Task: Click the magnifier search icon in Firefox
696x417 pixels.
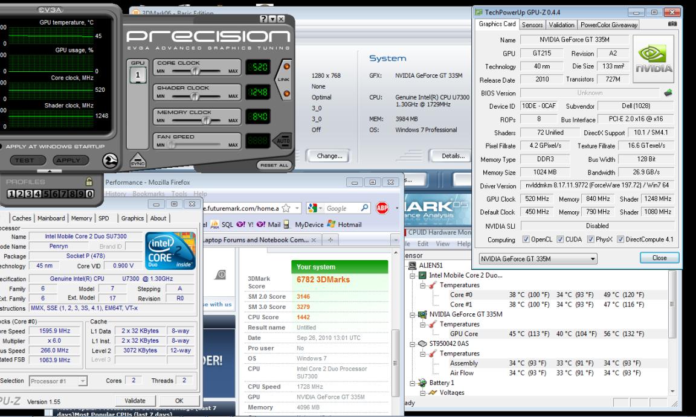Action: pyautogui.click(x=364, y=208)
